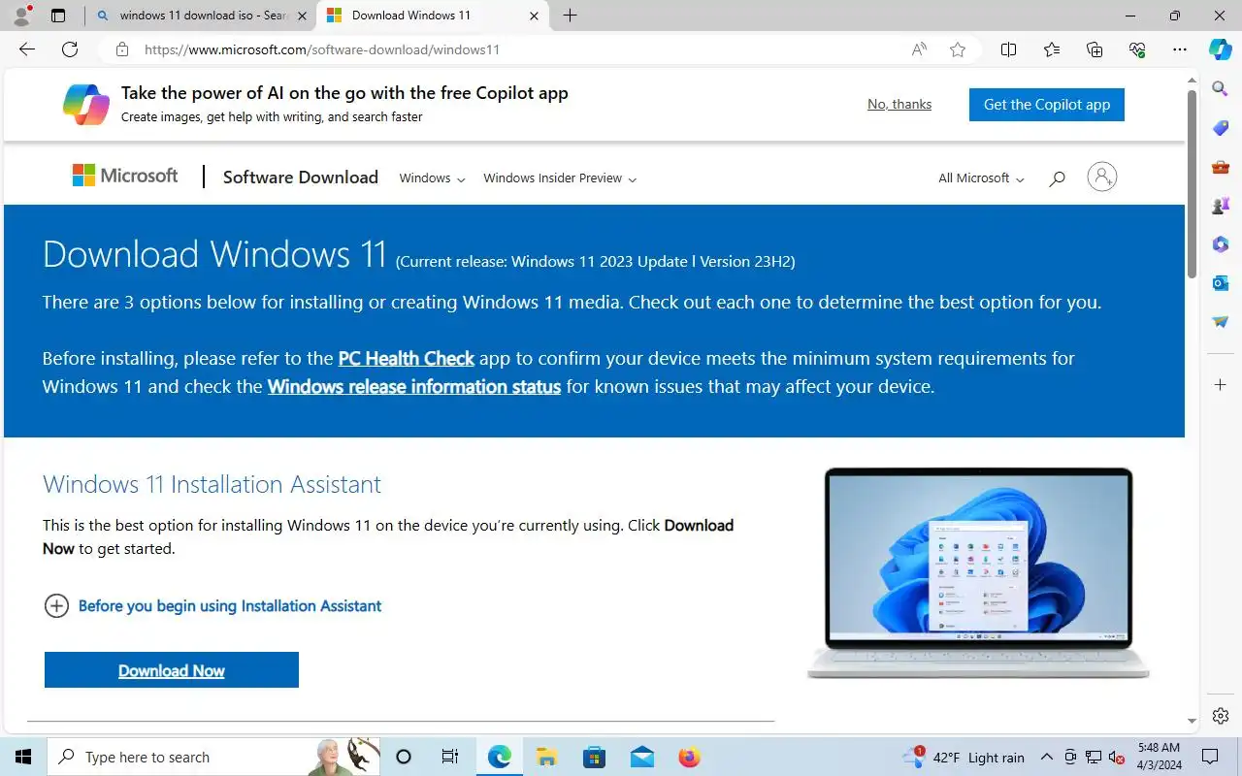This screenshot has width=1242, height=776.
Task: Search Microsoft.com with magnifier icon
Action: point(1058,178)
